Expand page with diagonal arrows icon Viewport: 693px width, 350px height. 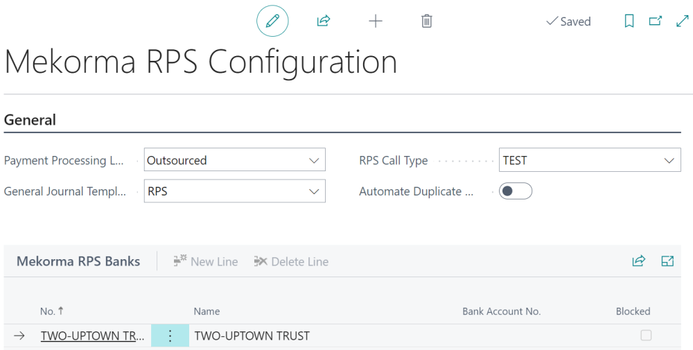coord(683,21)
